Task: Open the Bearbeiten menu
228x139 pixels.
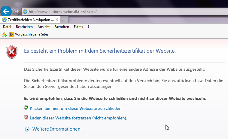Action: (x=24, y=27)
